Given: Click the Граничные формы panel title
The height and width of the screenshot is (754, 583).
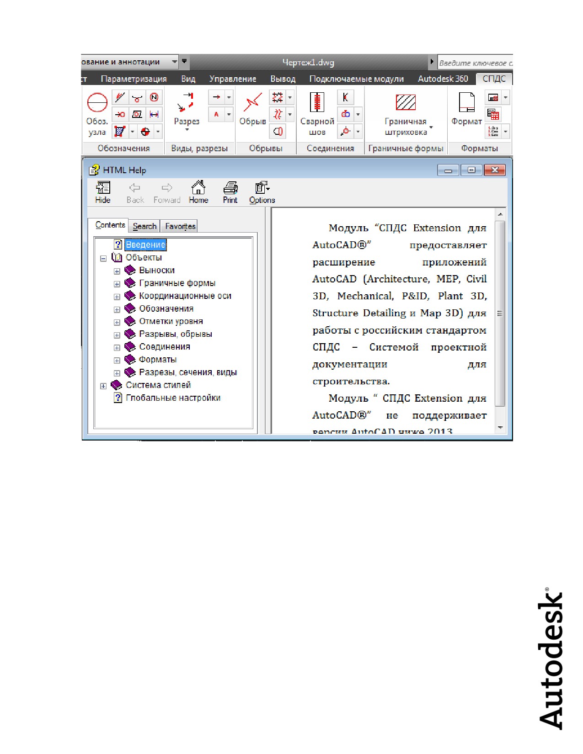Looking at the screenshot, I should (406, 148).
